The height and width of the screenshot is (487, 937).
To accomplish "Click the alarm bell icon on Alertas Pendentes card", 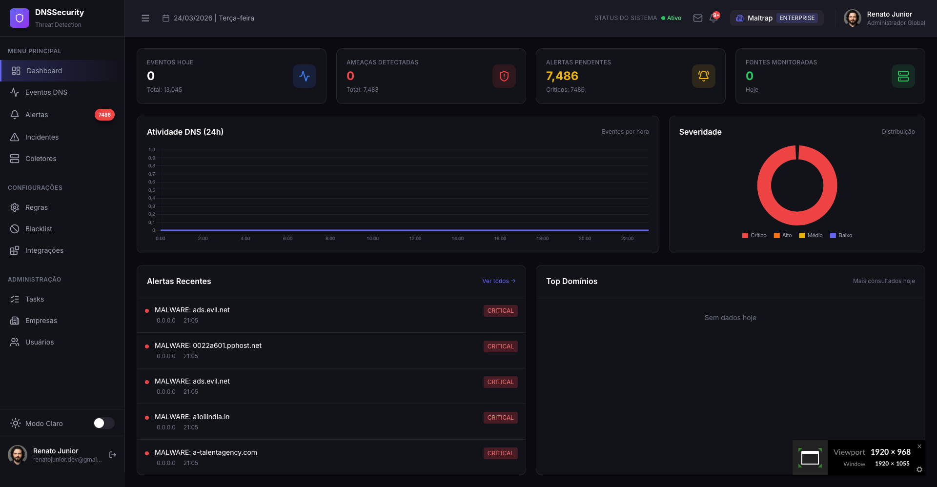I will click(703, 76).
